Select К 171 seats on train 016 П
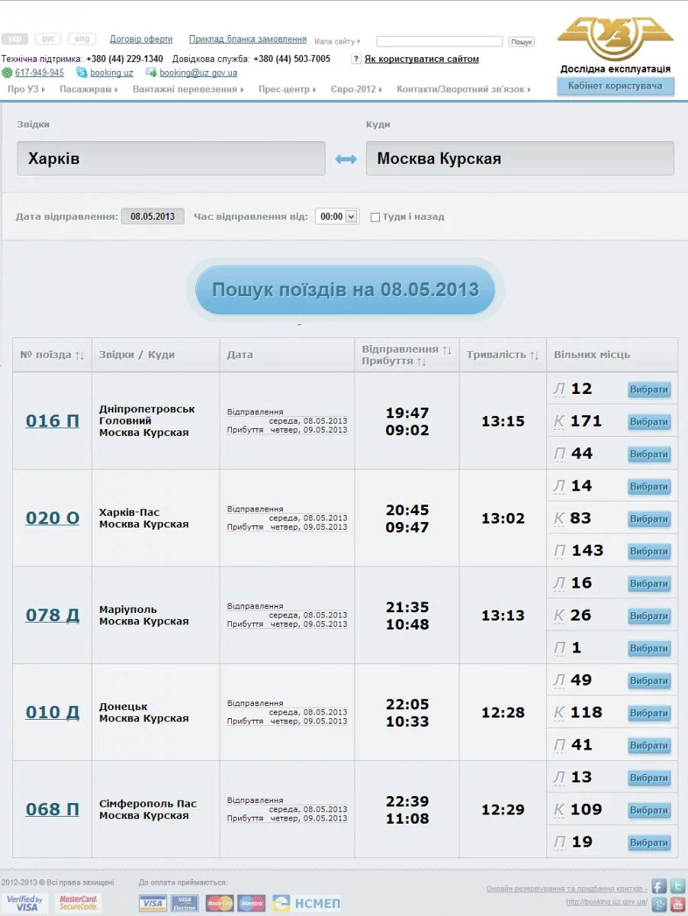This screenshot has height=916, width=688. (x=649, y=421)
